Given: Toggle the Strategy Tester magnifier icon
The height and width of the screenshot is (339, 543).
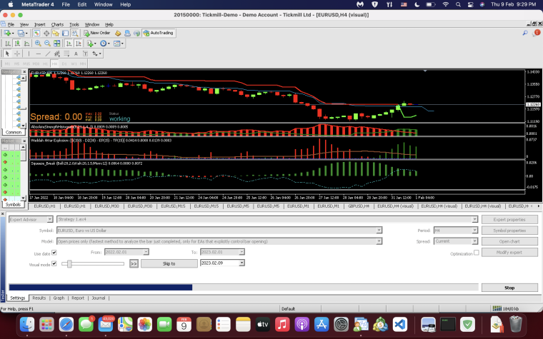Looking at the screenshot, I should coord(74,33).
